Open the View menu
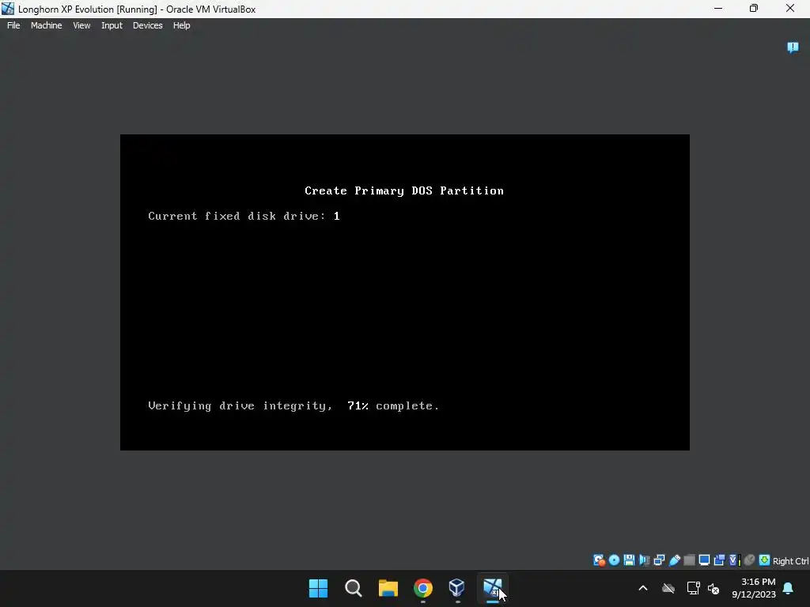Viewport: 810px width, 607px height. click(x=81, y=25)
